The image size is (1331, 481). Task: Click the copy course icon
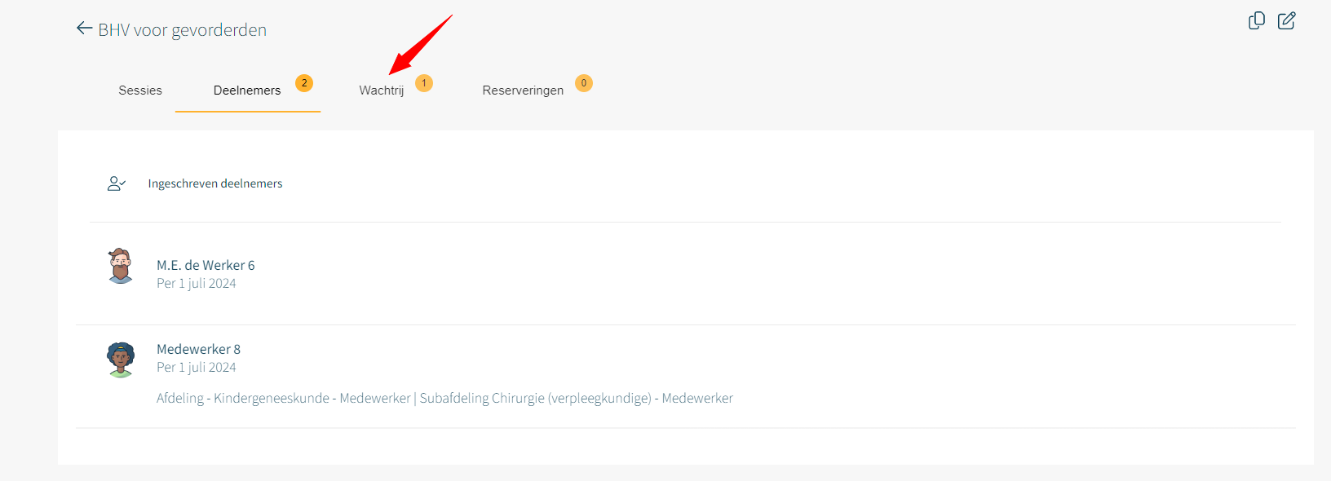pyautogui.click(x=1257, y=20)
